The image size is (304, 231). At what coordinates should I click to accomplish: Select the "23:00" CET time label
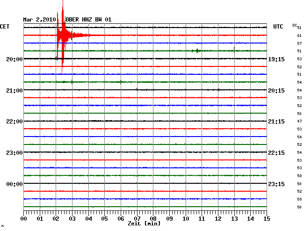tap(14, 153)
